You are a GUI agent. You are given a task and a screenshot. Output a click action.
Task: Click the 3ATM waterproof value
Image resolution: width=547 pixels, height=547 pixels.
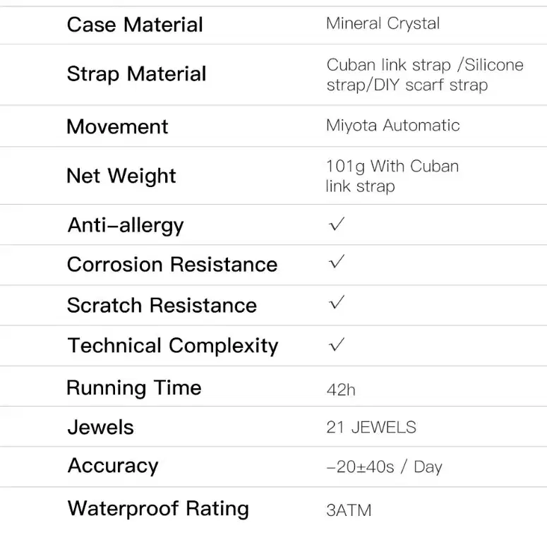tap(349, 510)
